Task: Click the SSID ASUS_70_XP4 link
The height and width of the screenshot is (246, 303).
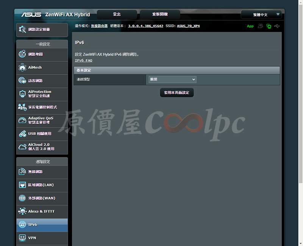Action: click(188, 26)
